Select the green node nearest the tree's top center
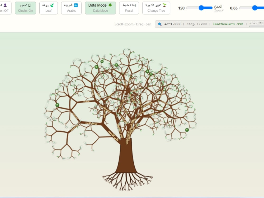 point(116,65)
